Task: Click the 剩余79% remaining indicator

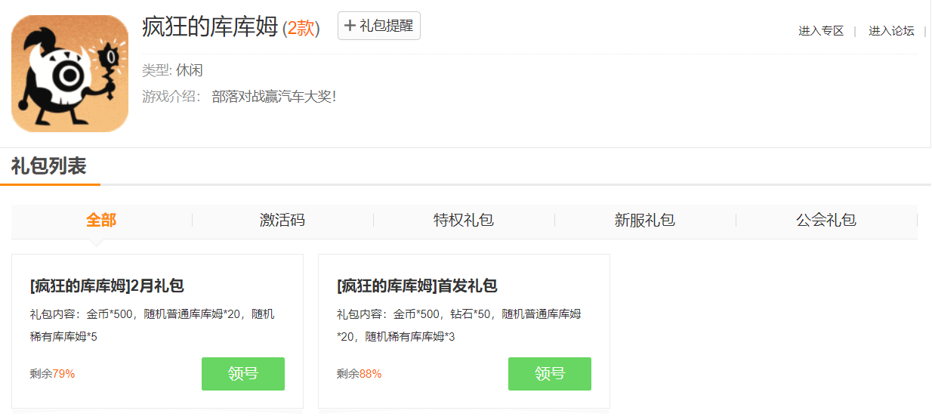Action: (53, 374)
